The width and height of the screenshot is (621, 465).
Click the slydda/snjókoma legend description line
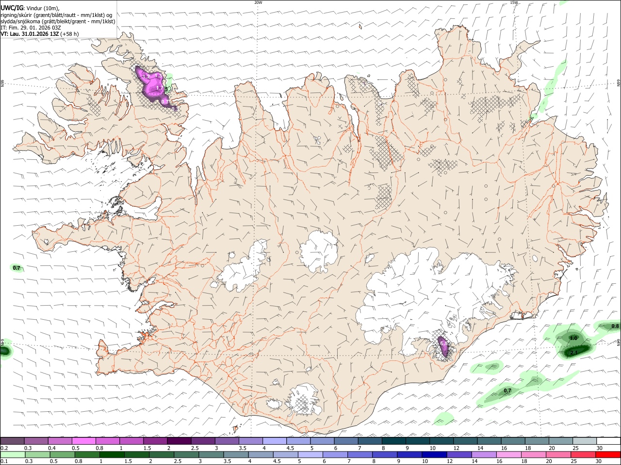[x=58, y=21]
